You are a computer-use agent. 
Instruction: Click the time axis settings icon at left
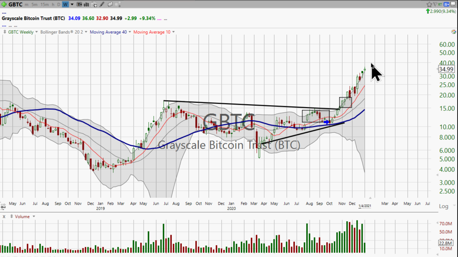coord(3,207)
